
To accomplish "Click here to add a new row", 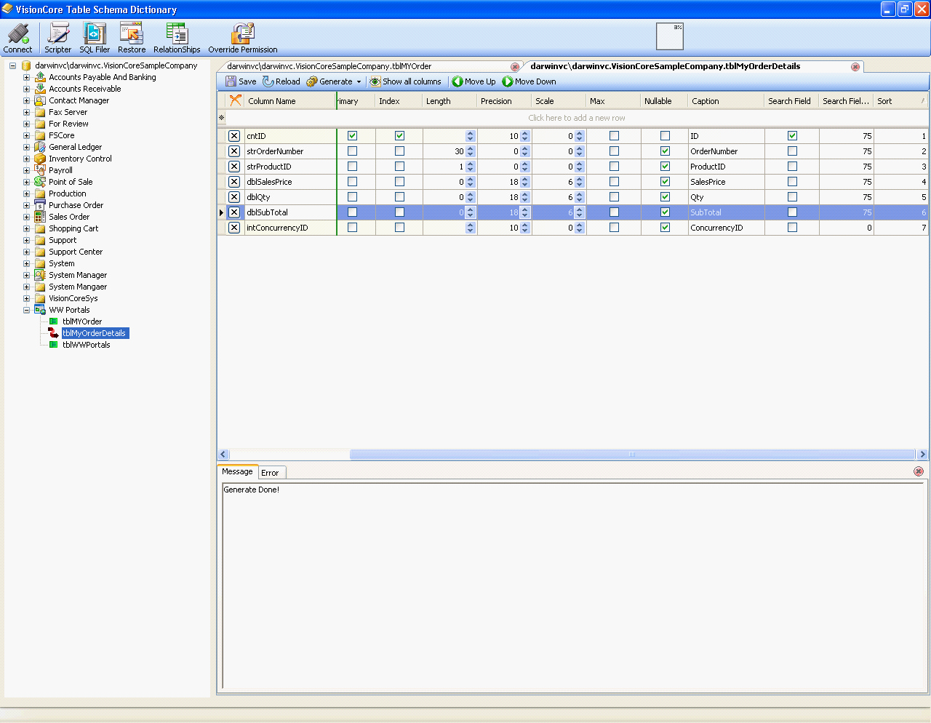I will pyautogui.click(x=577, y=118).
